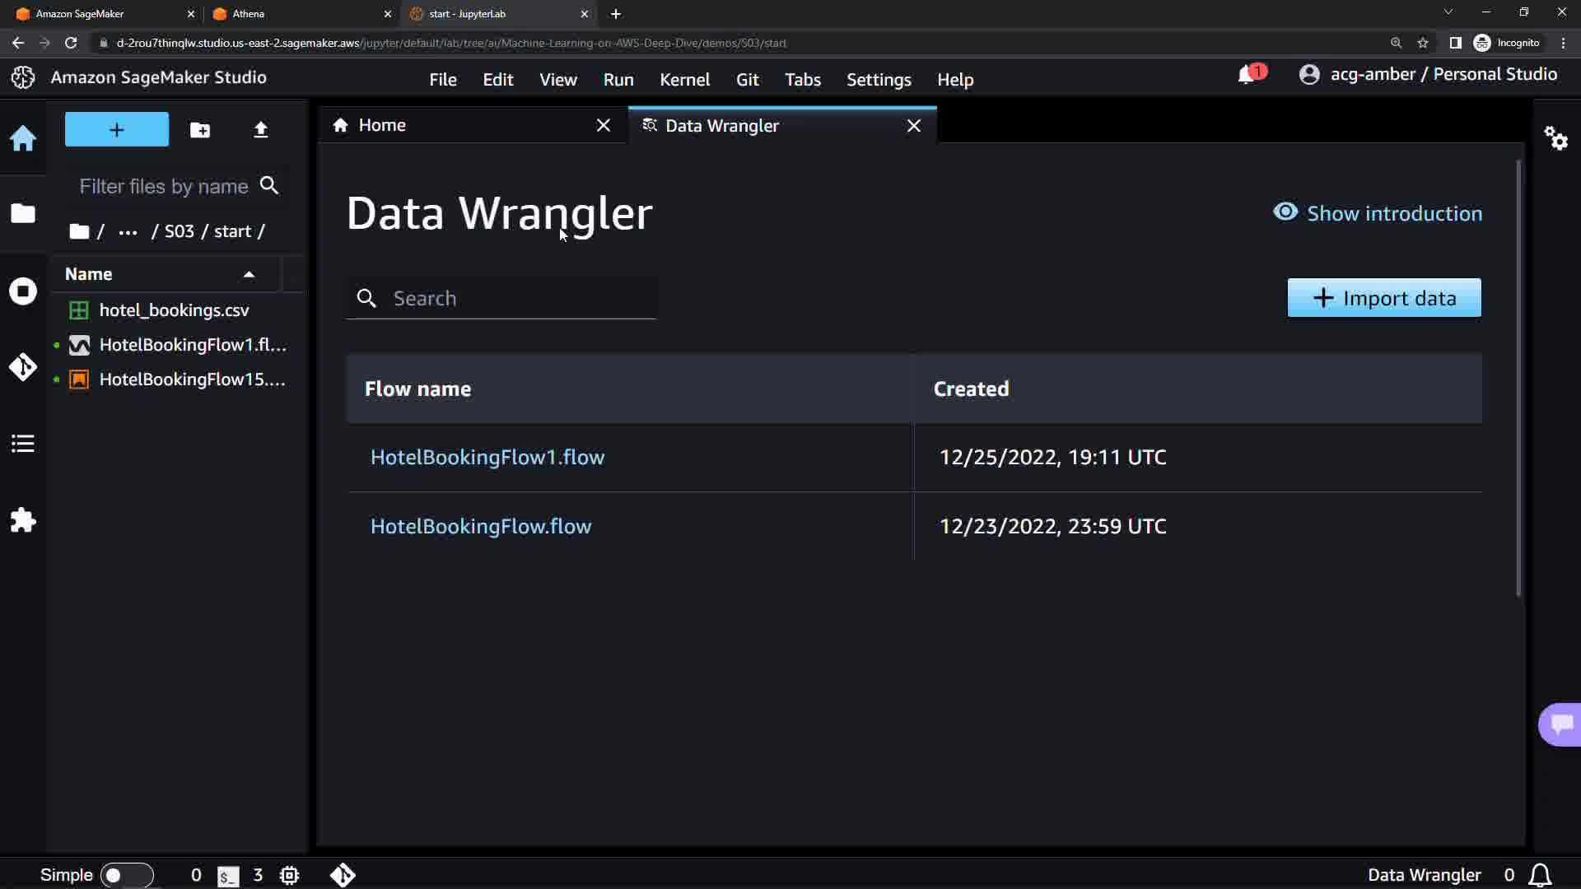
Task: Open Table of Contents list icon
Action: 23,444
